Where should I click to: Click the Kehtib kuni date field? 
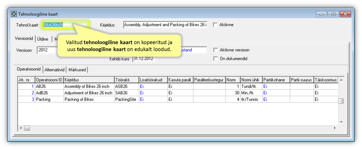point(144,59)
